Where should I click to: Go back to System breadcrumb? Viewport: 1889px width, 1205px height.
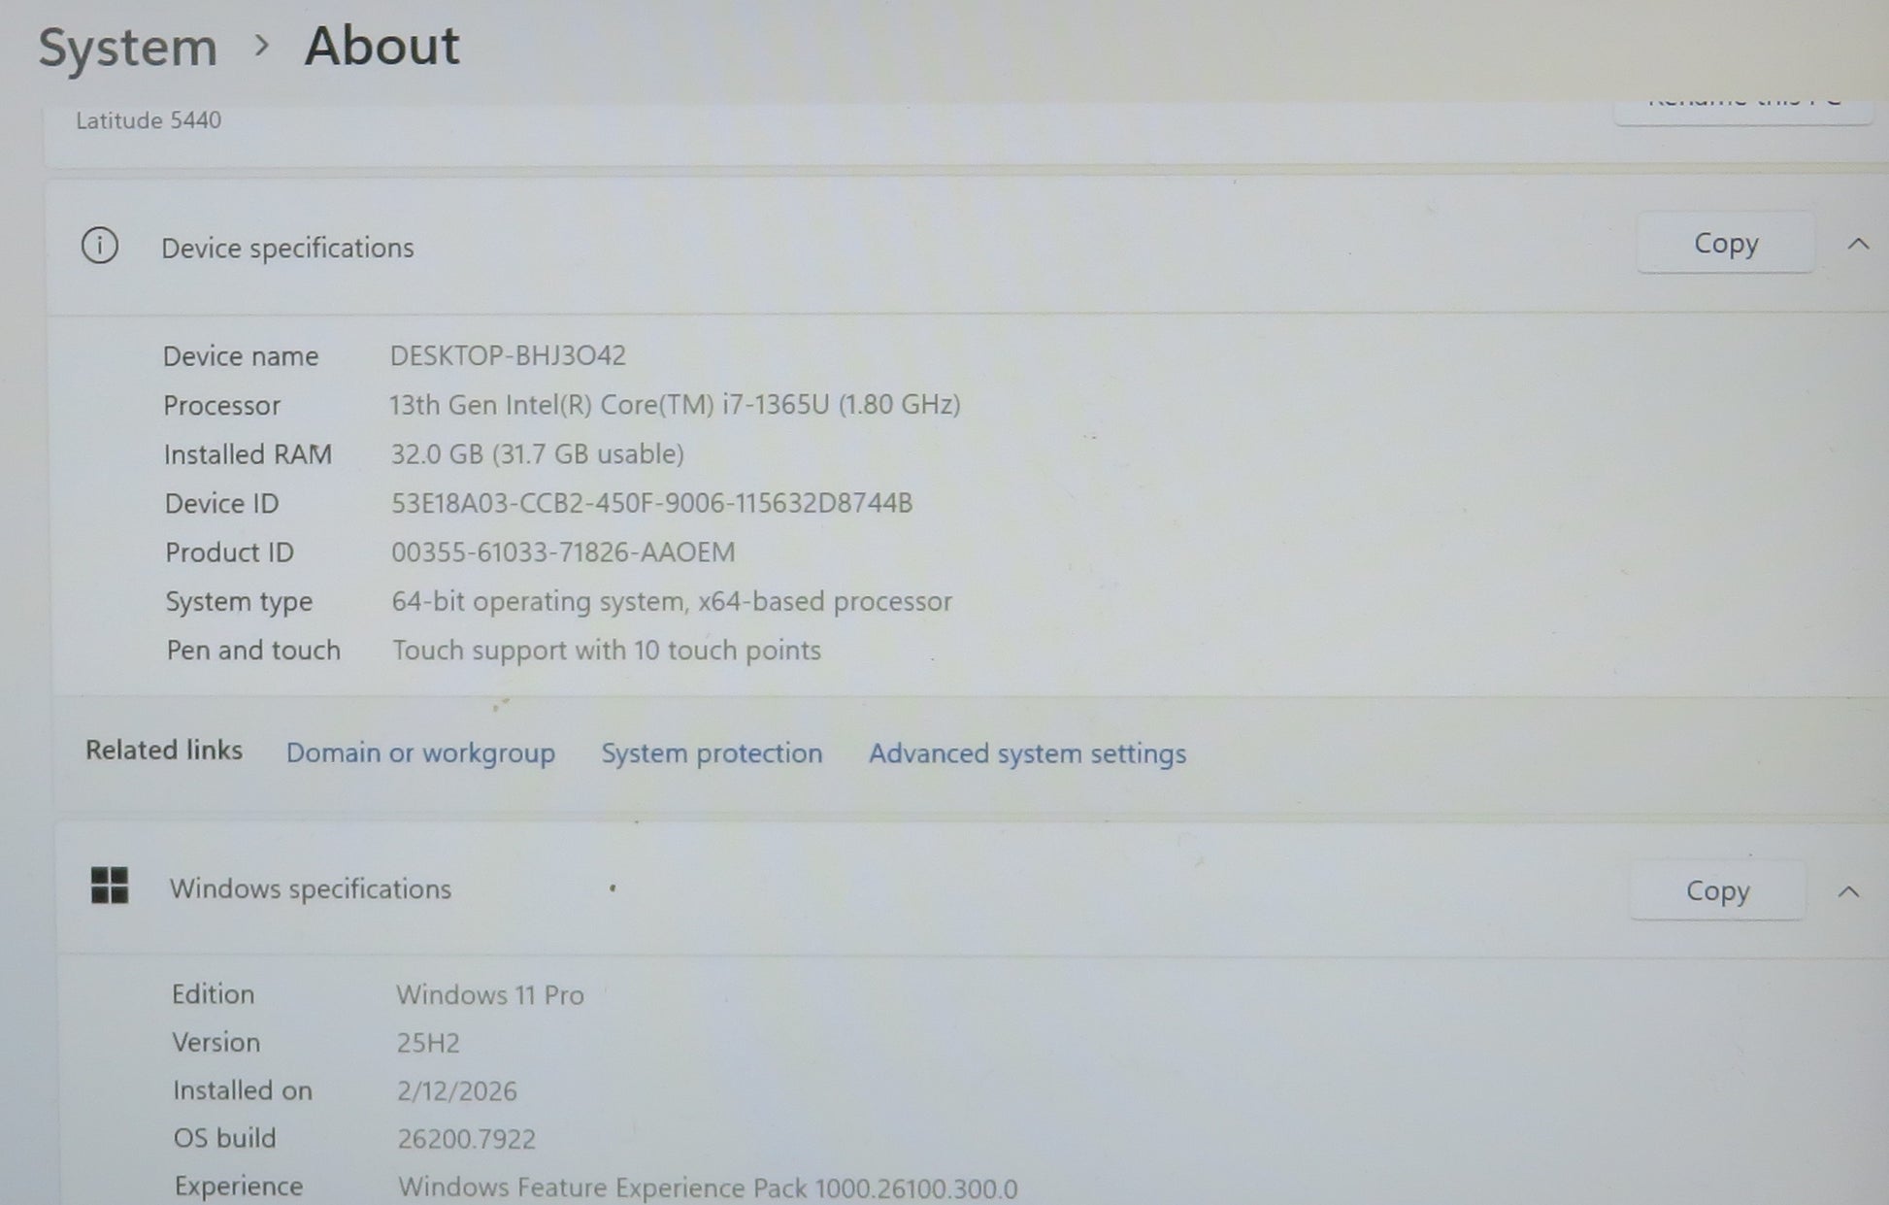pyautogui.click(x=127, y=47)
